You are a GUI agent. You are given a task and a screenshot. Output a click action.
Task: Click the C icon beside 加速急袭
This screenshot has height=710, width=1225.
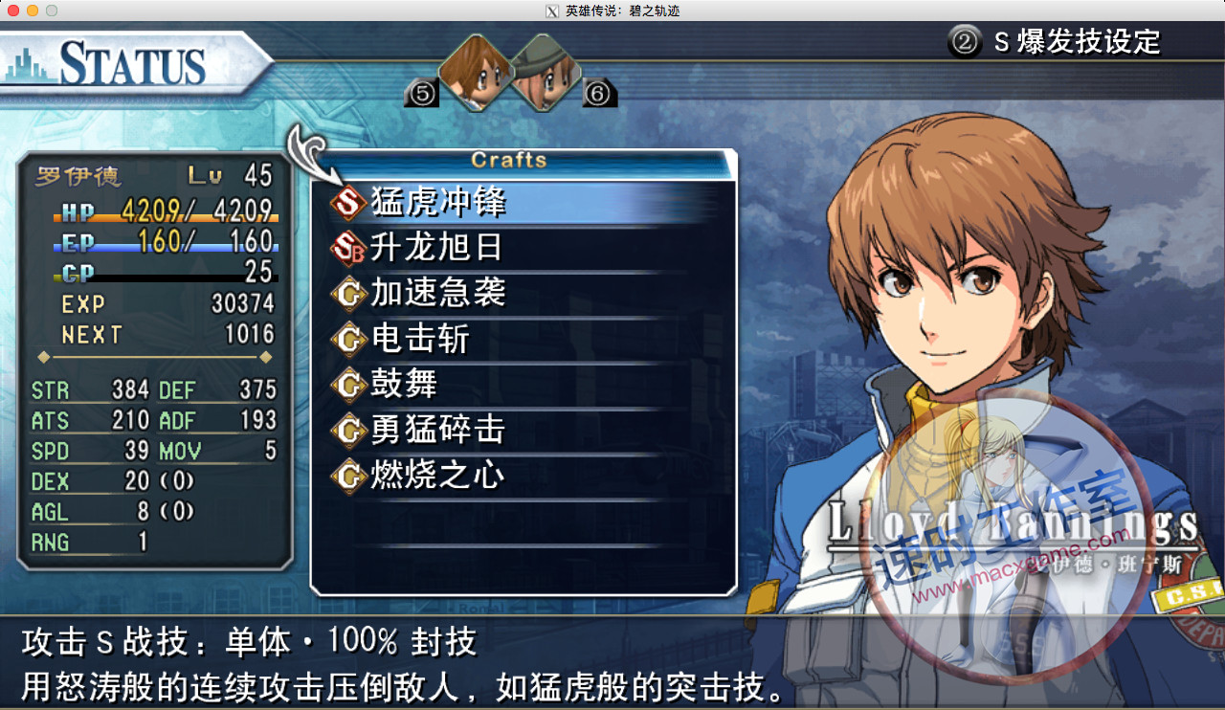click(348, 294)
